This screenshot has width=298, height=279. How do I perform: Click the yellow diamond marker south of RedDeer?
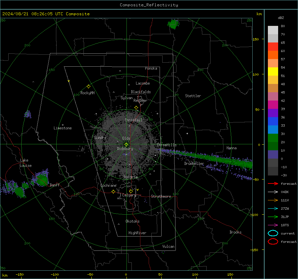136,108
